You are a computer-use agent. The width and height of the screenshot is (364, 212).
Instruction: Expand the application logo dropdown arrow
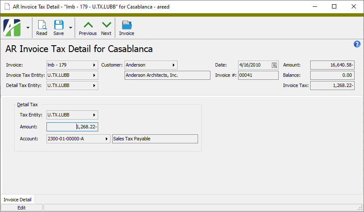click(x=28, y=28)
